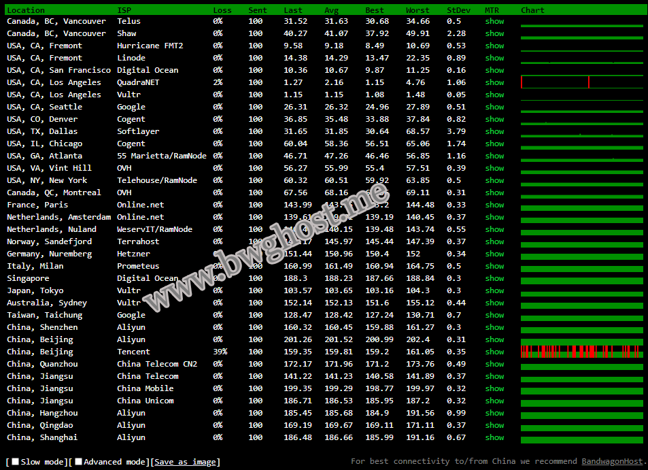This screenshot has width=648, height=470.
Task: Show MTR for Vancouver Telus row
Action: pos(494,21)
